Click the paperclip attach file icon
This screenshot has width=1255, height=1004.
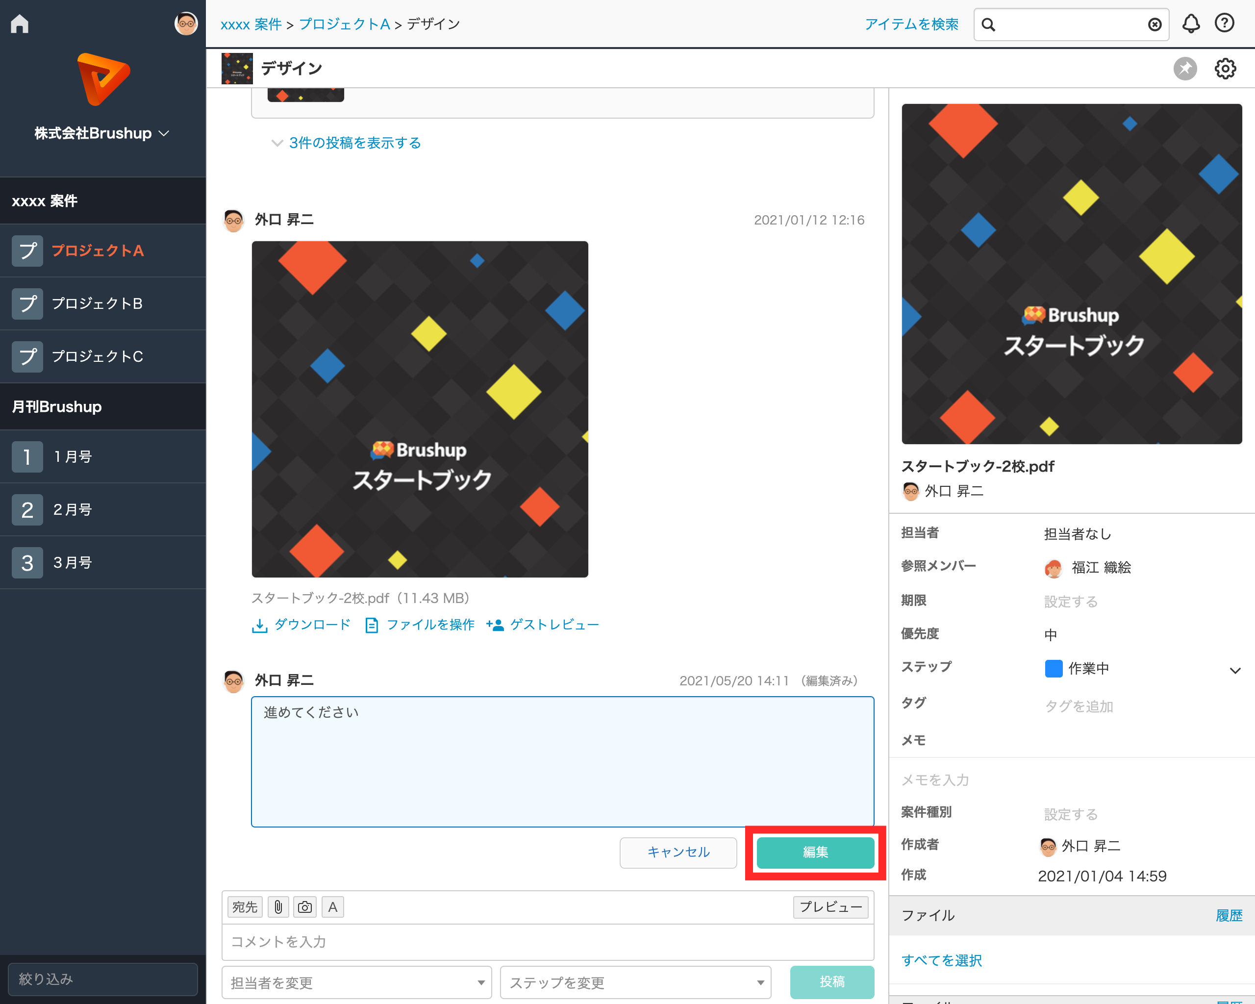(278, 907)
